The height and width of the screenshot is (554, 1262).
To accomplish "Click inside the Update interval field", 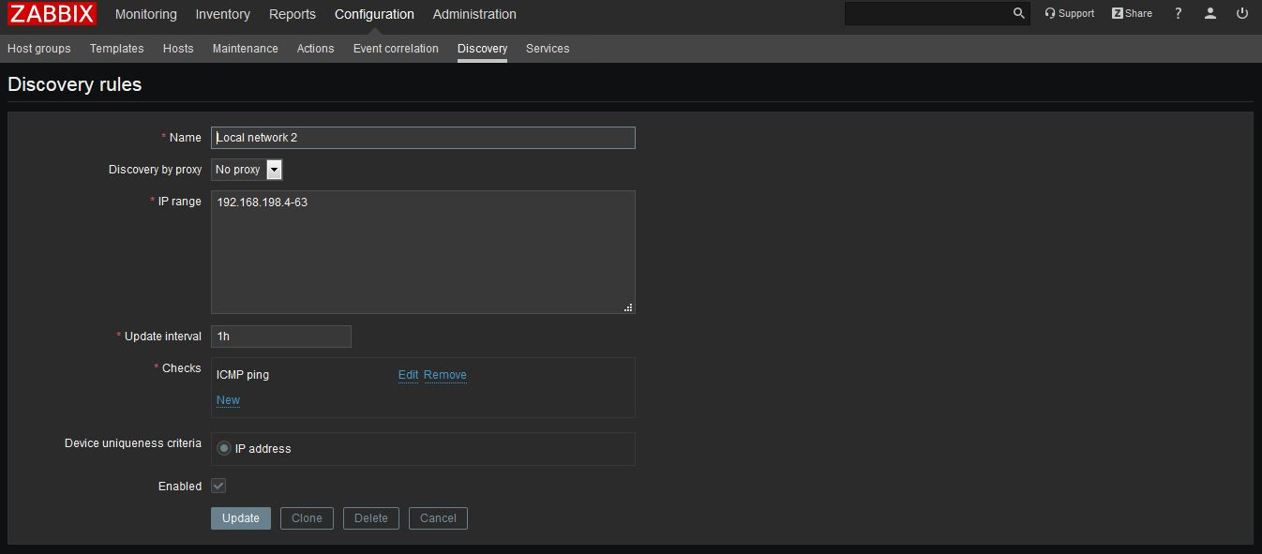I will click(280, 336).
